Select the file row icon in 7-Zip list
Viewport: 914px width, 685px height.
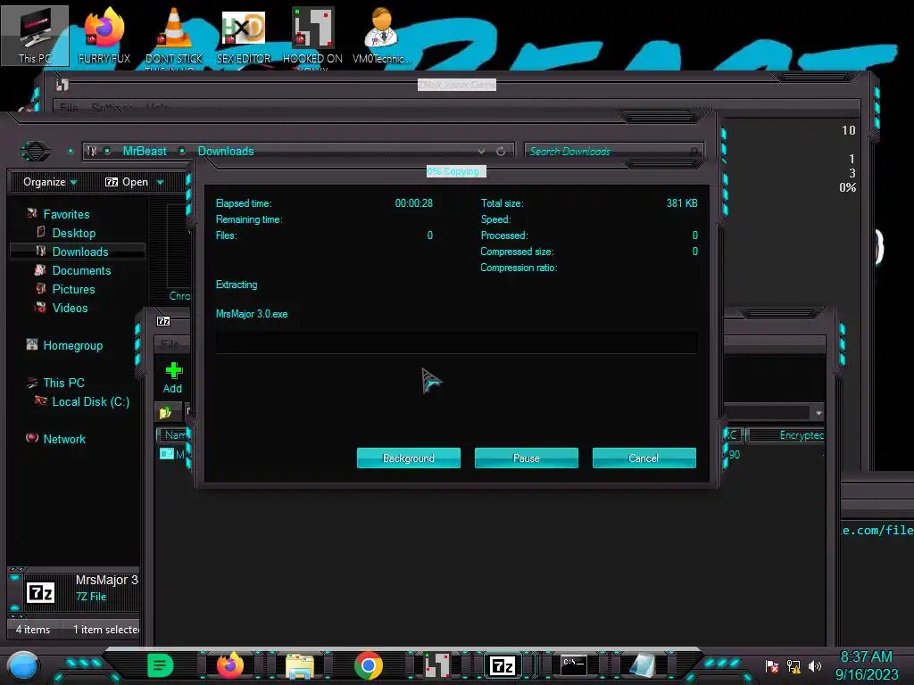pyautogui.click(x=167, y=454)
